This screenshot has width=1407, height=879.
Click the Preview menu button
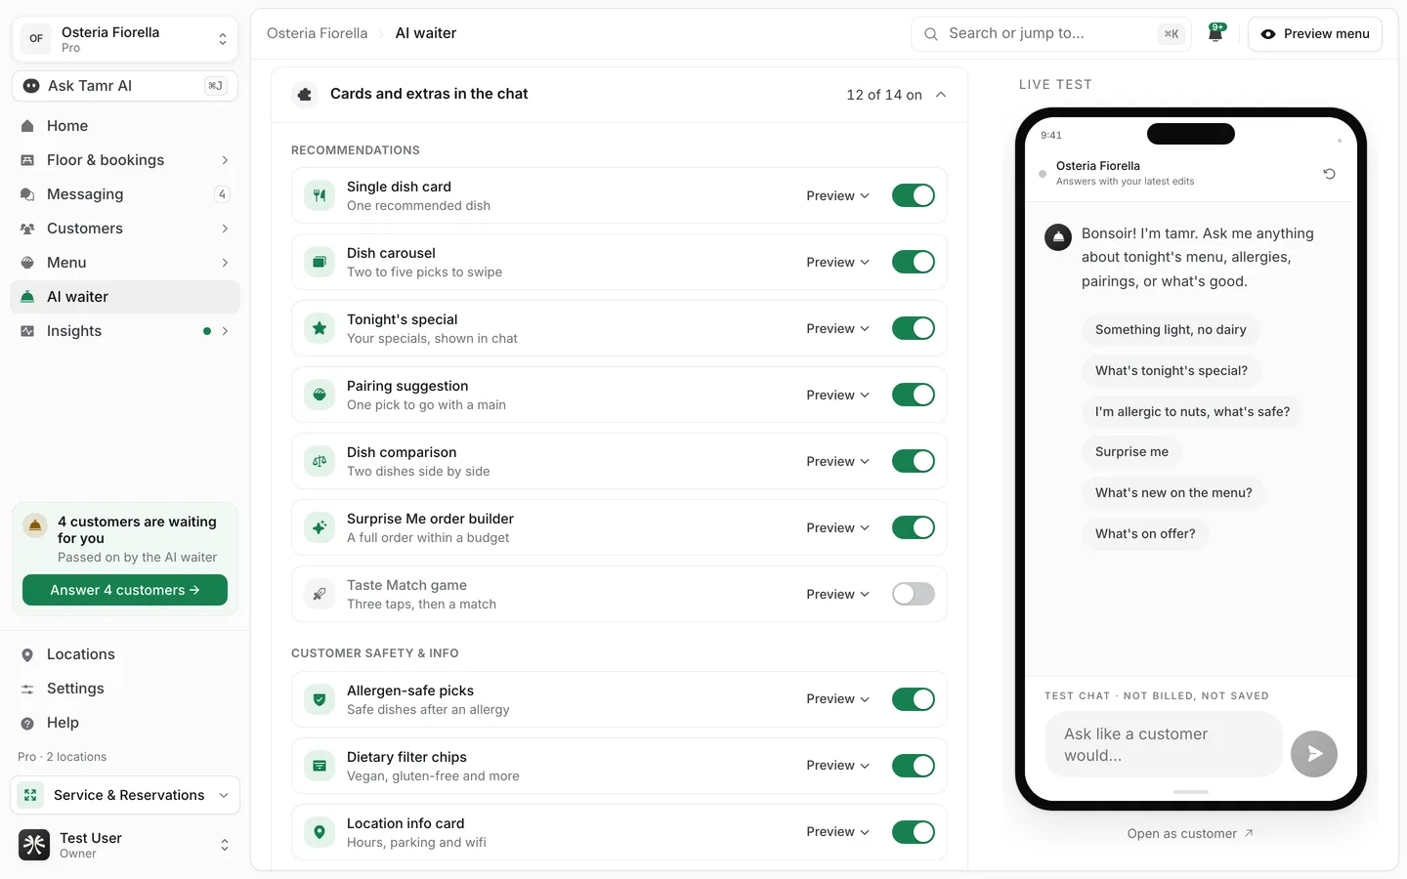(1315, 34)
